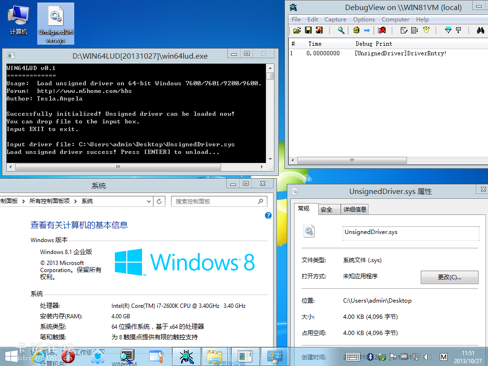Image resolution: width=488 pixels, height=366 pixels.
Task: Click the Time column header in DebugView
Action: point(329,44)
